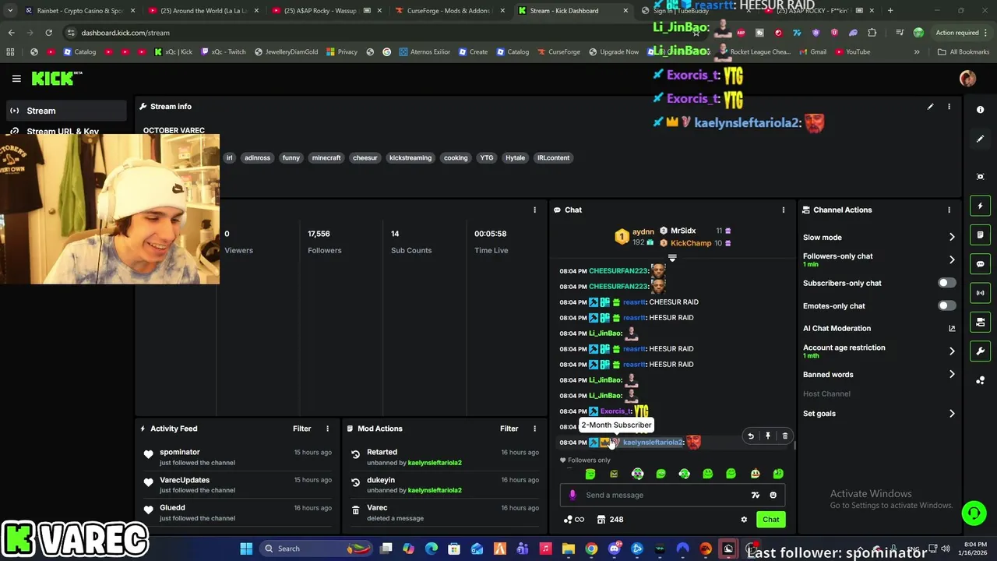
Task: Delete the hovered chat message
Action: pos(785,436)
